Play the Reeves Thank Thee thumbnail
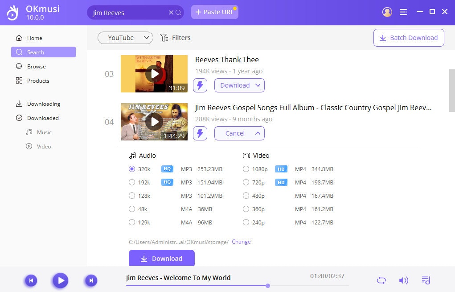455x292 pixels. tap(154, 74)
